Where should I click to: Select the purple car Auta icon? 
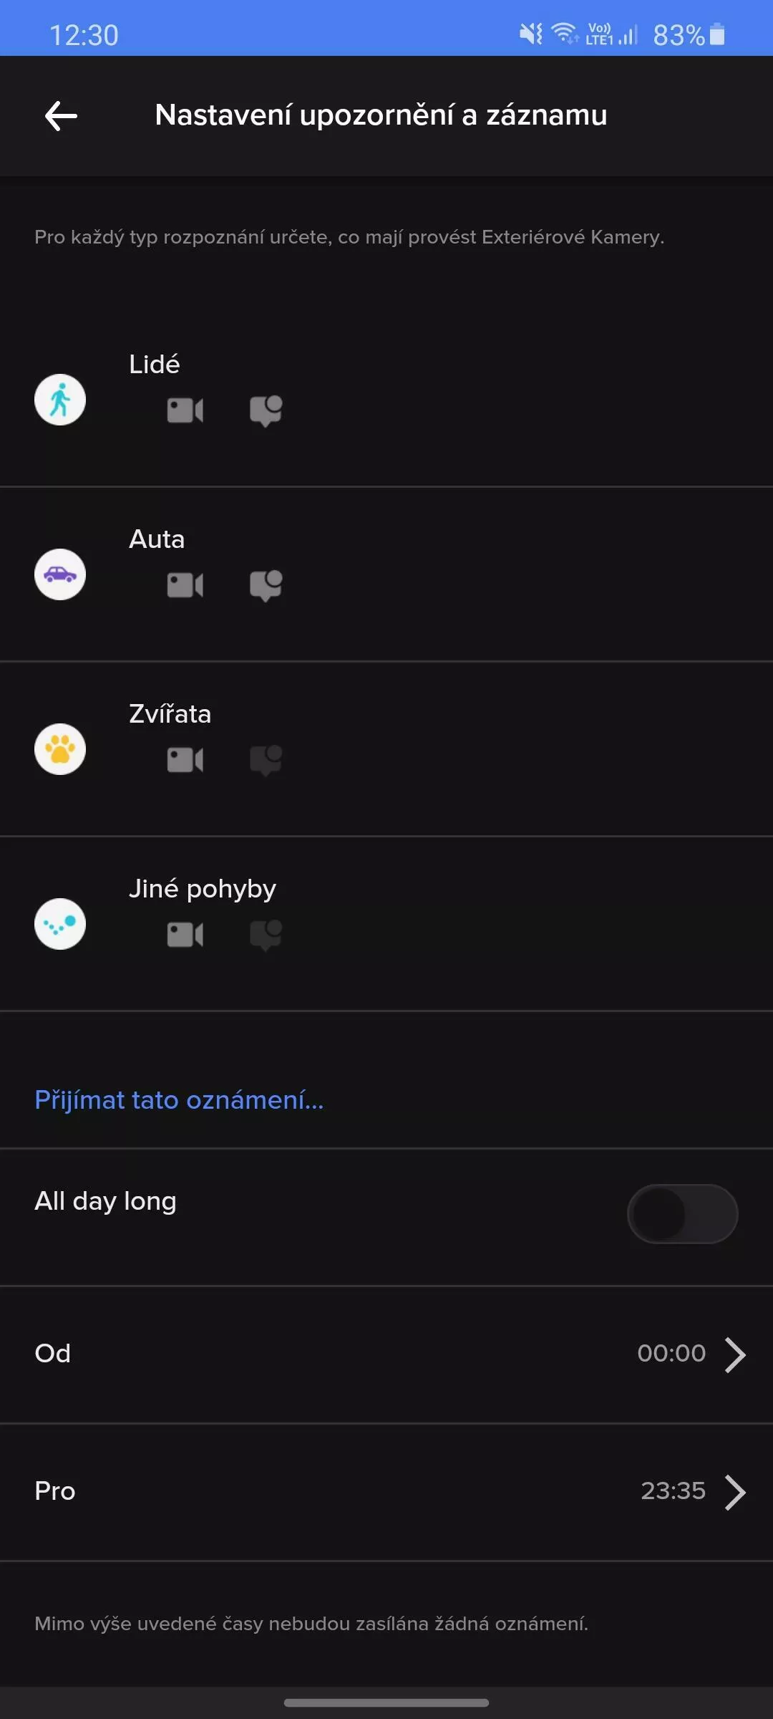click(x=60, y=574)
